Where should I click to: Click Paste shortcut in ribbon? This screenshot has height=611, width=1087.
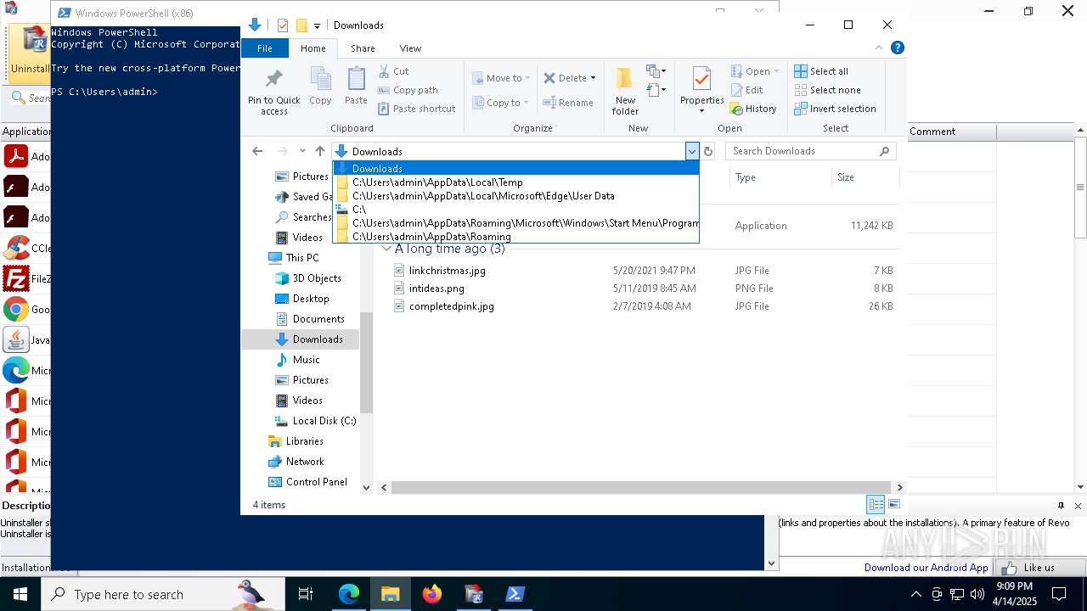416,109
